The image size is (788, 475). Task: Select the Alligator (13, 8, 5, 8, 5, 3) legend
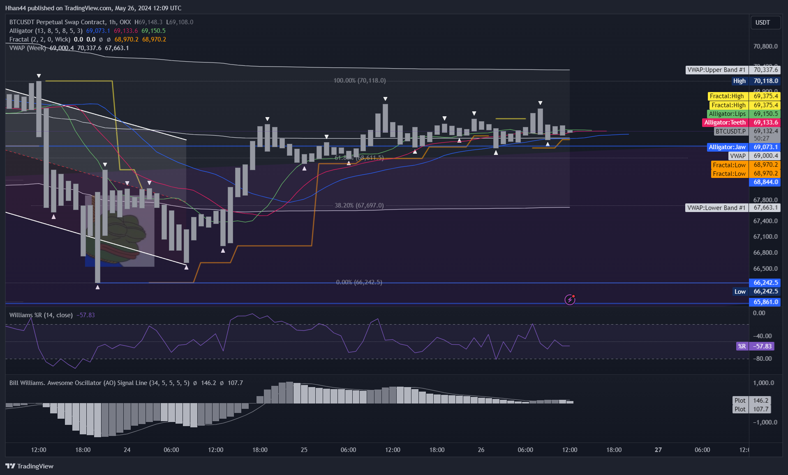click(46, 31)
